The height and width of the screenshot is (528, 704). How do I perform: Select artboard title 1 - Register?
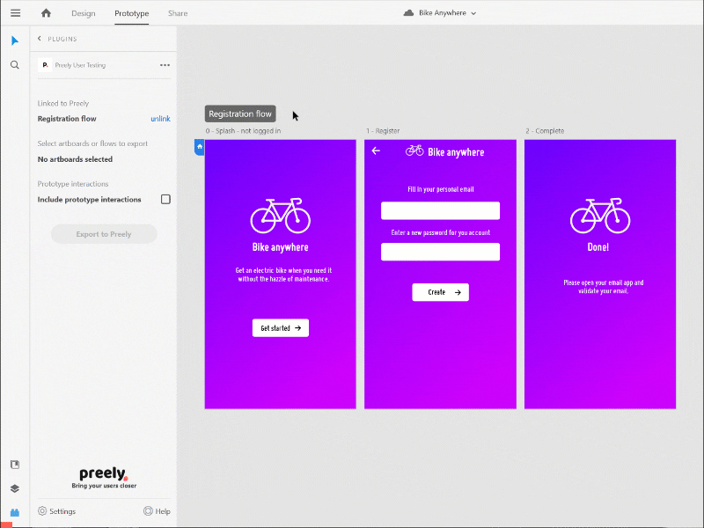tap(383, 130)
